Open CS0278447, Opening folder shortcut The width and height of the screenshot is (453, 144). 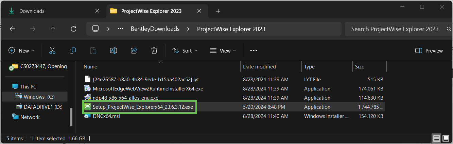[43, 66]
